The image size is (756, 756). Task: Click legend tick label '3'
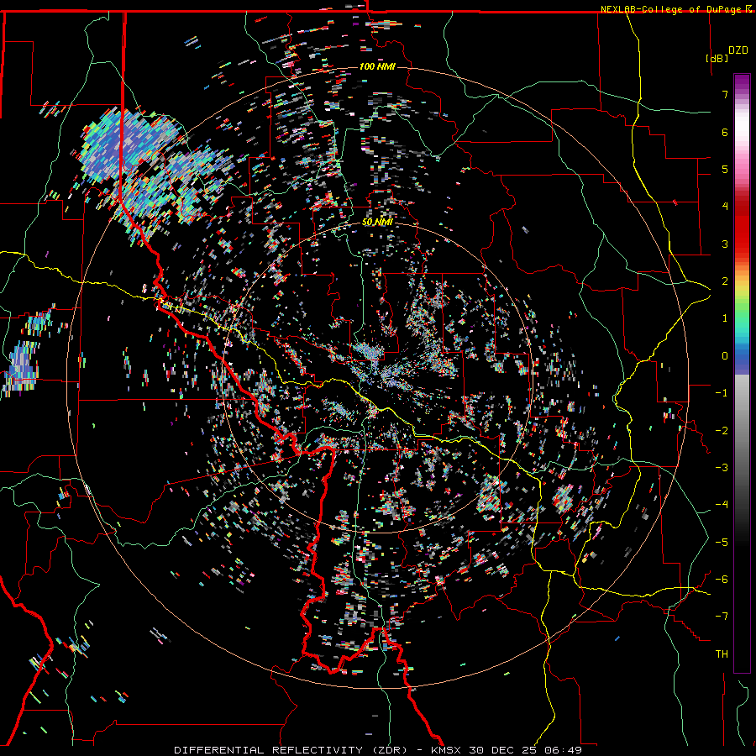click(725, 244)
